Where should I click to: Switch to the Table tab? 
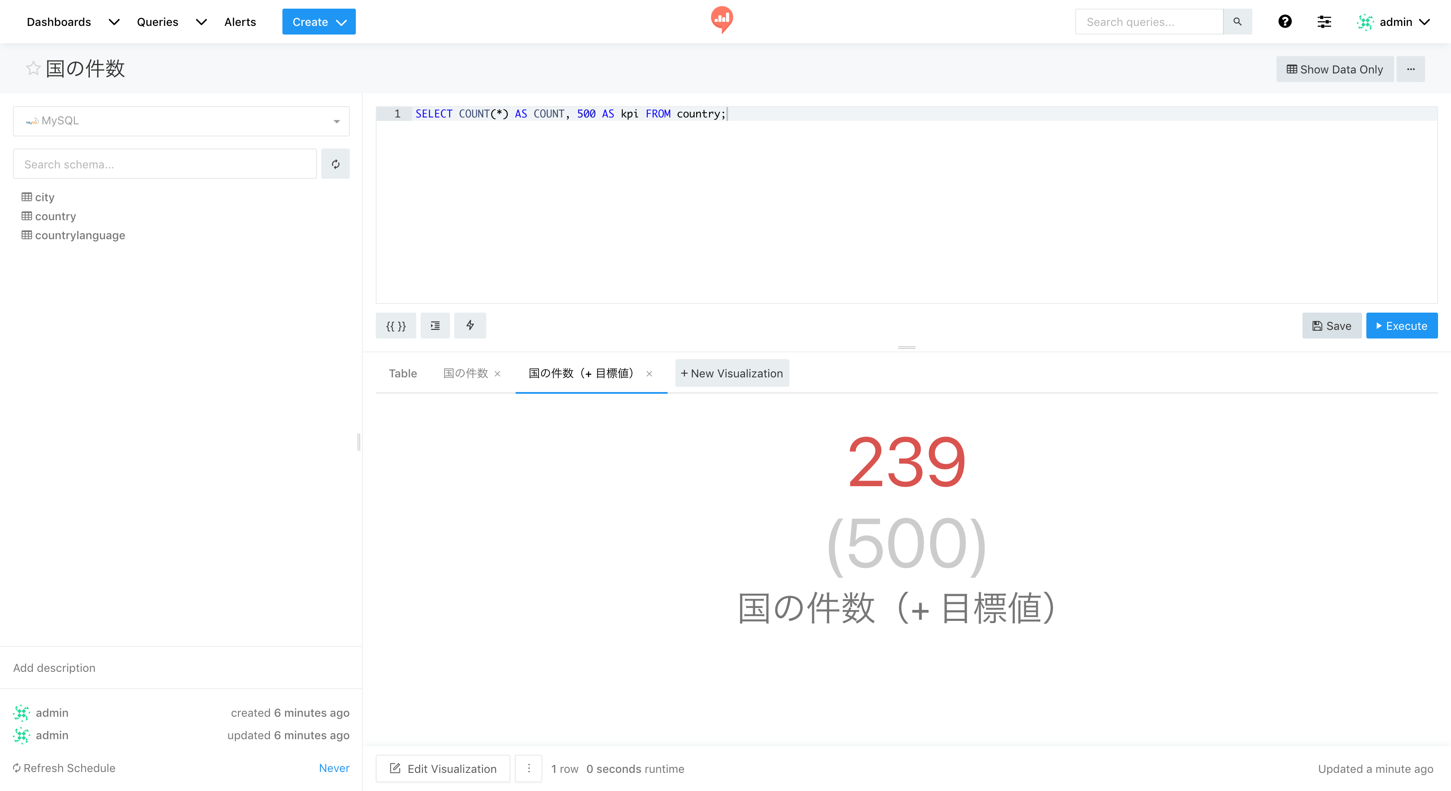pos(402,373)
